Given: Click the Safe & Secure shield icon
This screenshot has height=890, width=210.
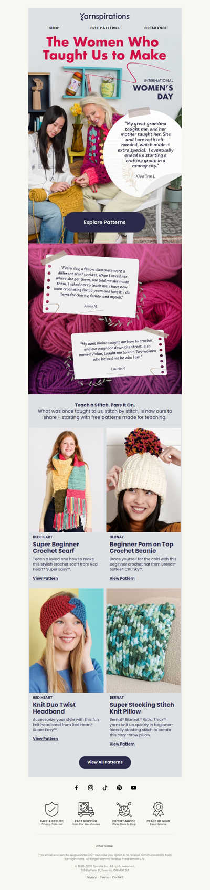Looking at the screenshot, I should pyautogui.click(x=51, y=809).
